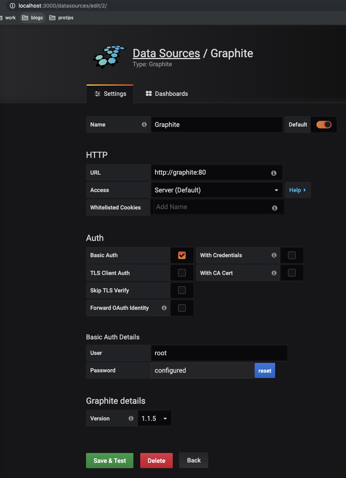The image size is (346, 478).
Task: Click the 'Auth' section heading
Action: click(x=95, y=238)
